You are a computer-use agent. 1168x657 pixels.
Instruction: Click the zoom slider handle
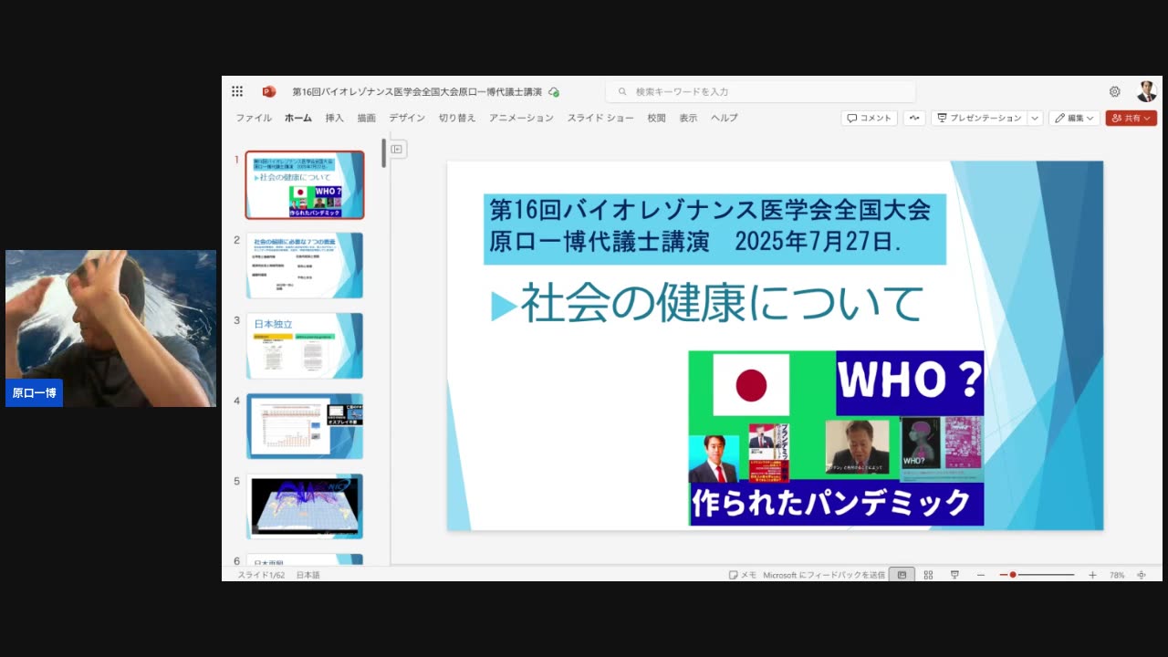(1013, 575)
